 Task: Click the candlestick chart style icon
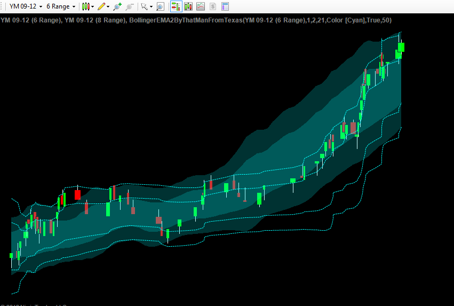(x=85, y=6)
